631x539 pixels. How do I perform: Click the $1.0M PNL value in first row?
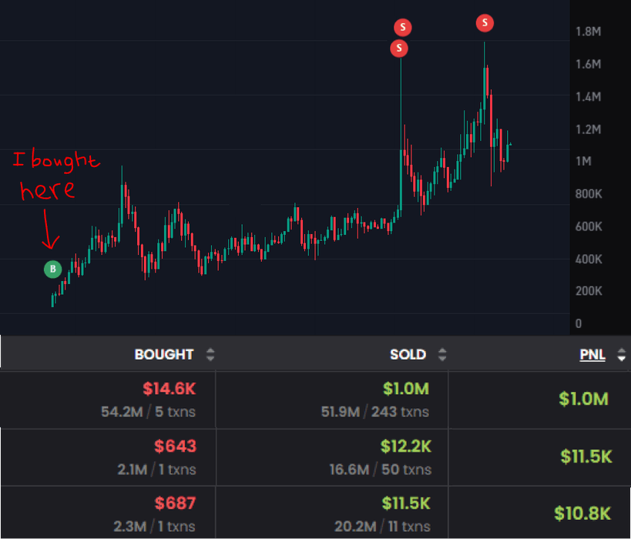coord(584,399)
